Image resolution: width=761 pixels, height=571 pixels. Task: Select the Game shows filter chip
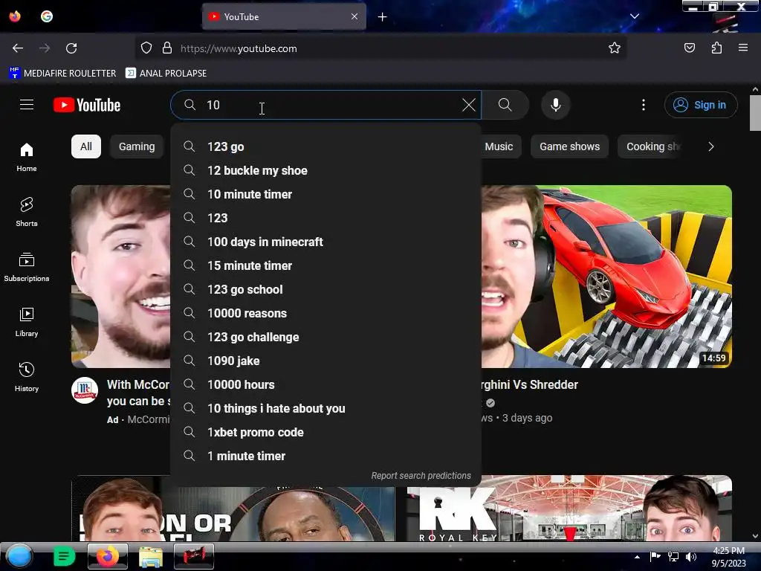(570, 146)
